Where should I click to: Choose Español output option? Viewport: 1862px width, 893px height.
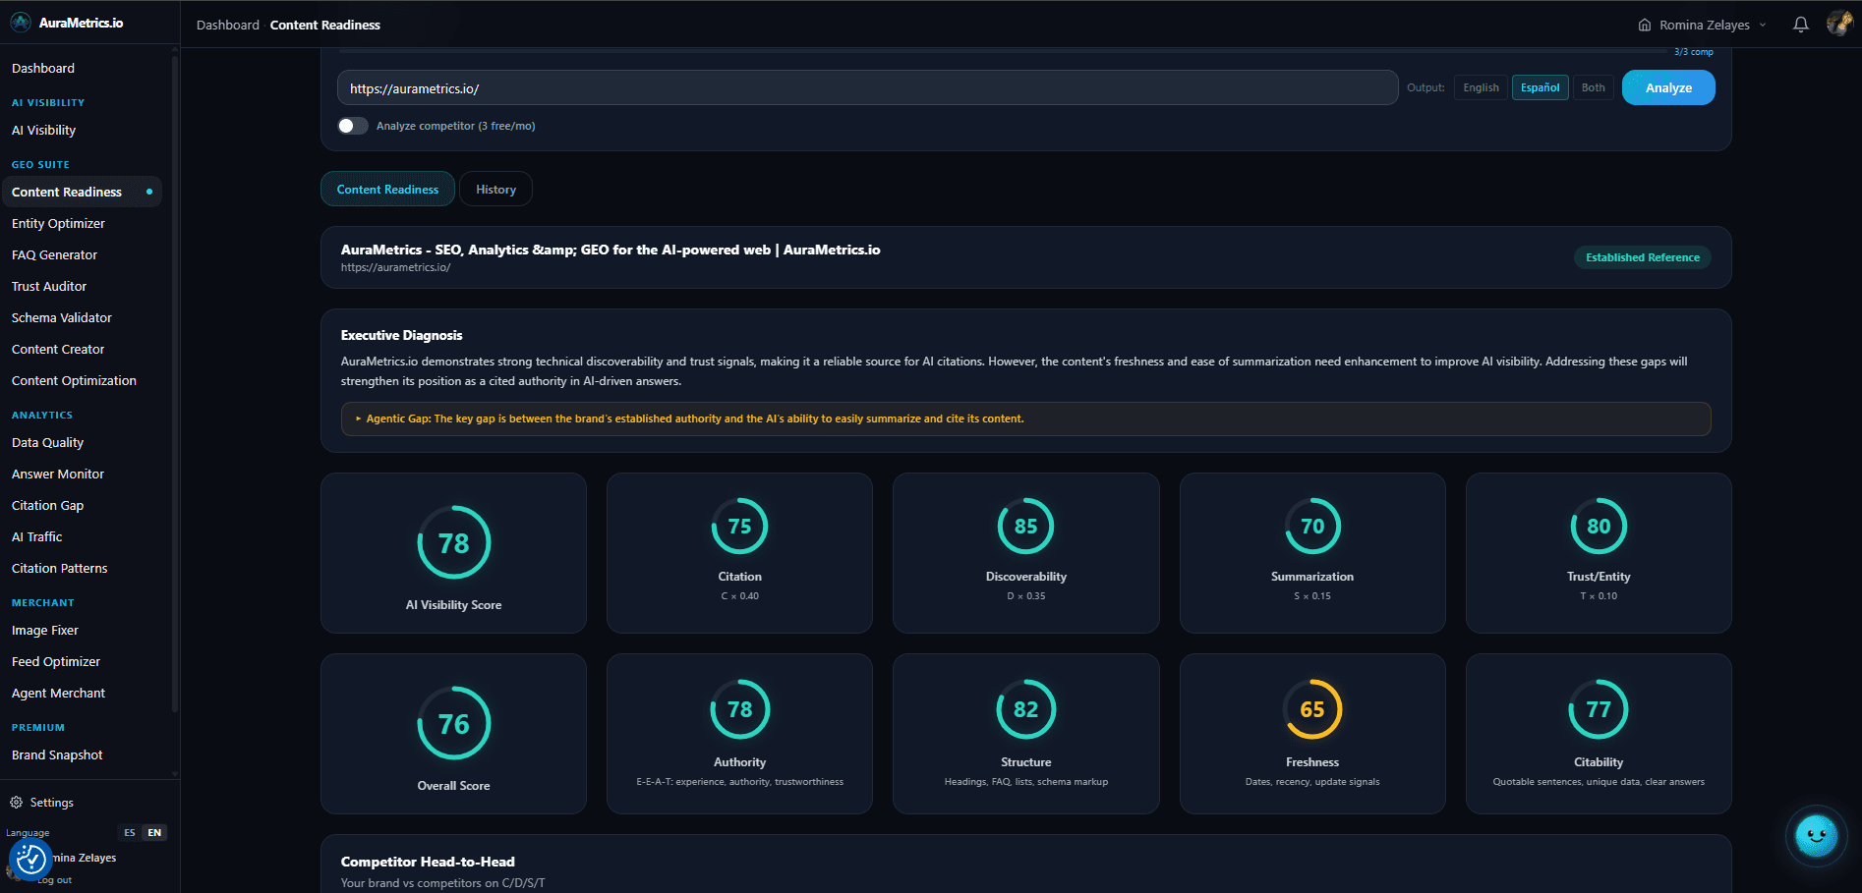click(1540, 87)
